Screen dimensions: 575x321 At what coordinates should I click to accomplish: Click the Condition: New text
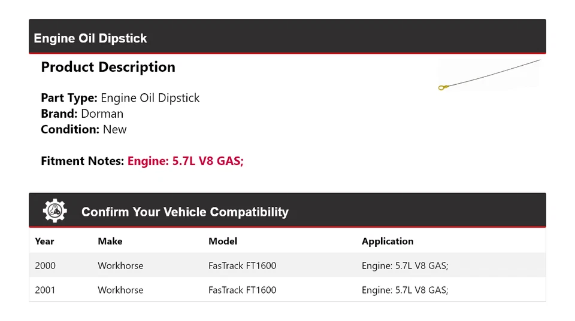click(x=84, y=129)
